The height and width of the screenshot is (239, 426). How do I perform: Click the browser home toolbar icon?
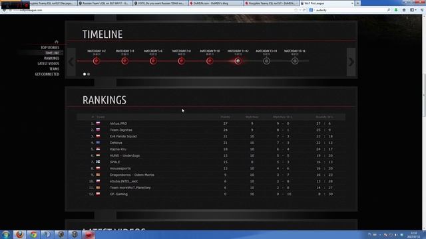404,10
